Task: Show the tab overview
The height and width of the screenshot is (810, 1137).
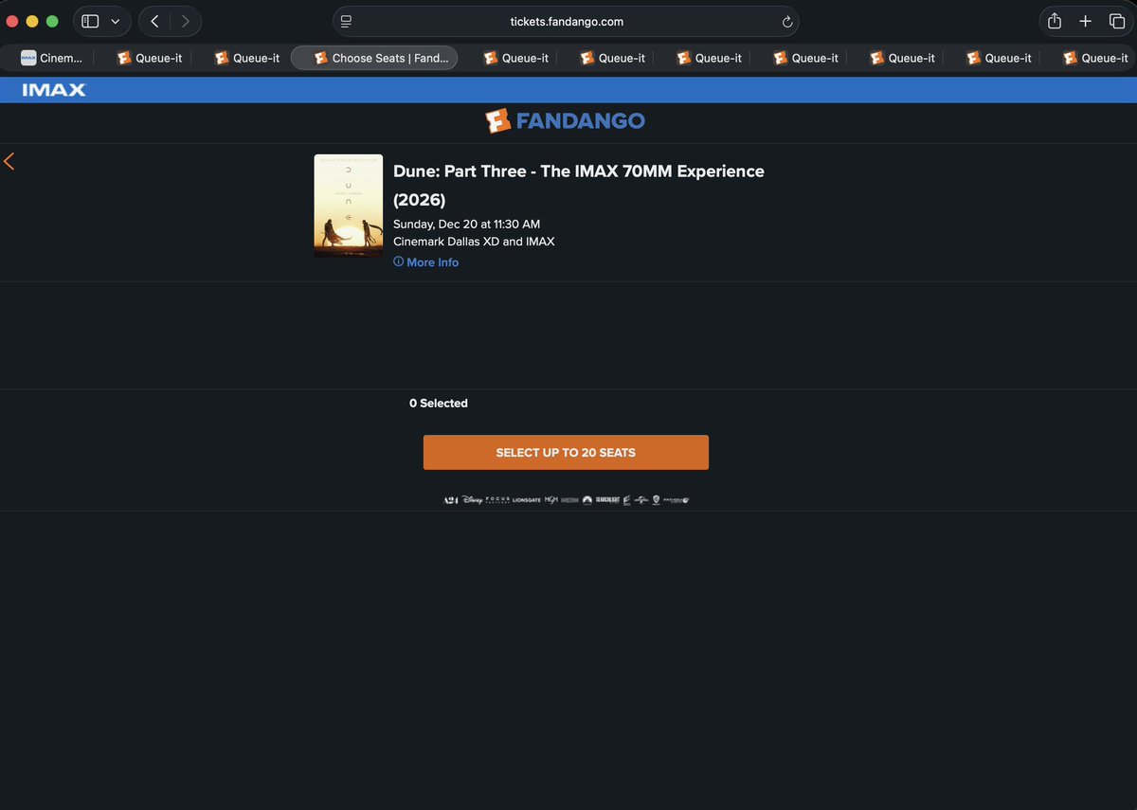Action: [x=1117, y=21]
